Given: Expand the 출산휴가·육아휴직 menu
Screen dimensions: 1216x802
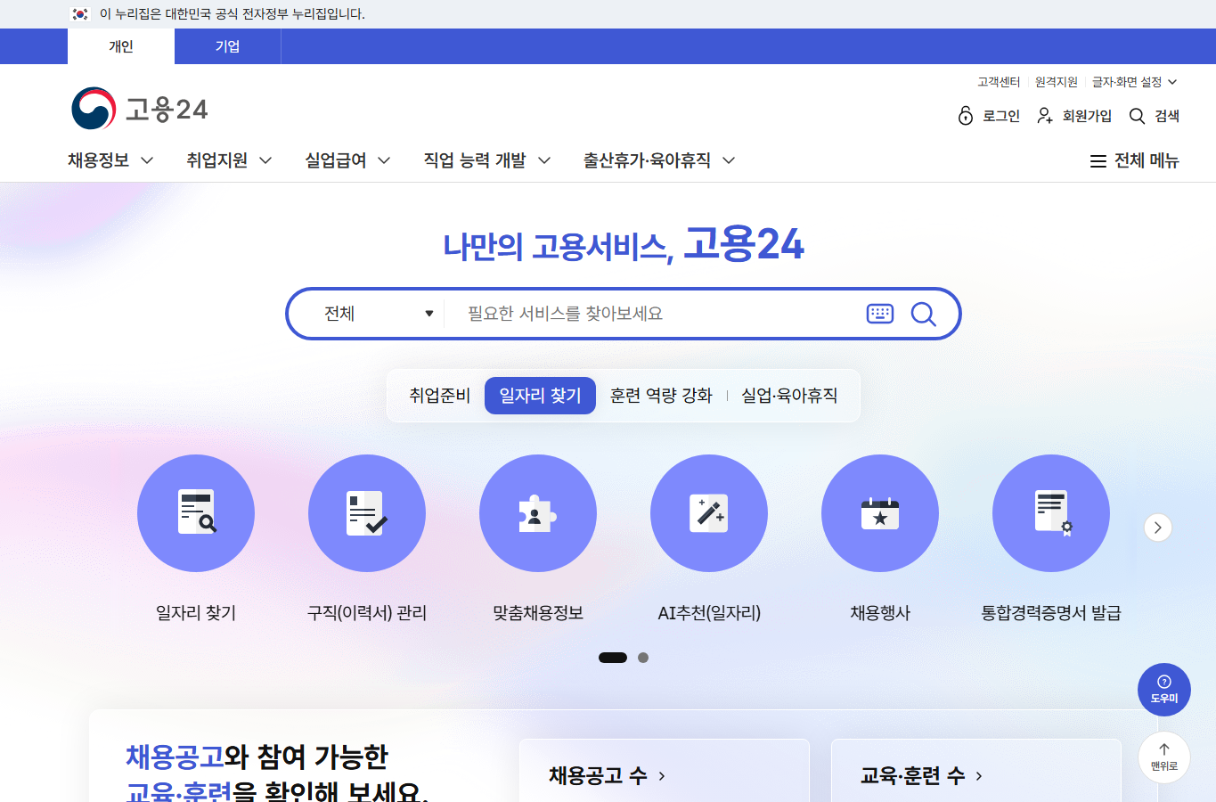Looking at the screenshot, I should (659, 160).
